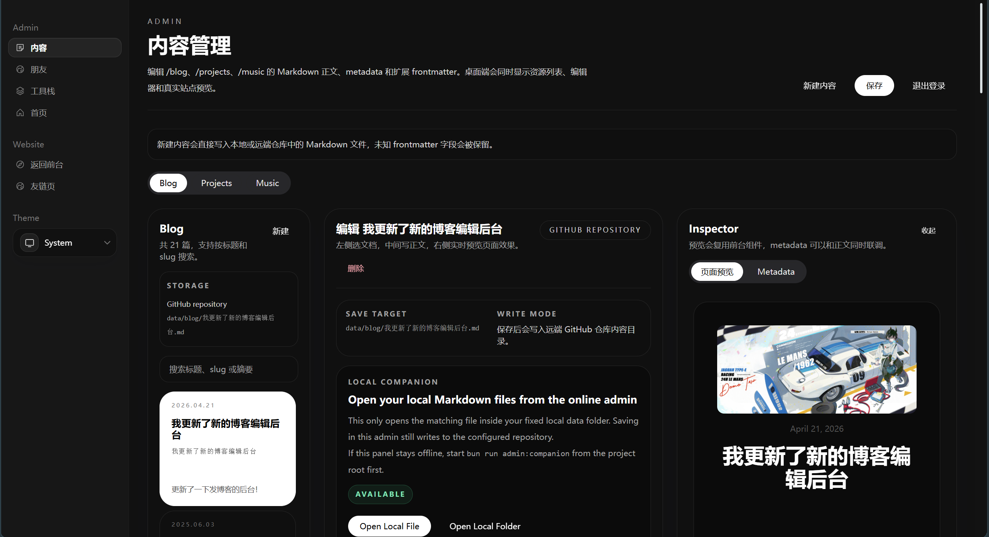Click the STORAGE GitHub repository text
This screenshot has width=989, height=537.
coord(197,304)
